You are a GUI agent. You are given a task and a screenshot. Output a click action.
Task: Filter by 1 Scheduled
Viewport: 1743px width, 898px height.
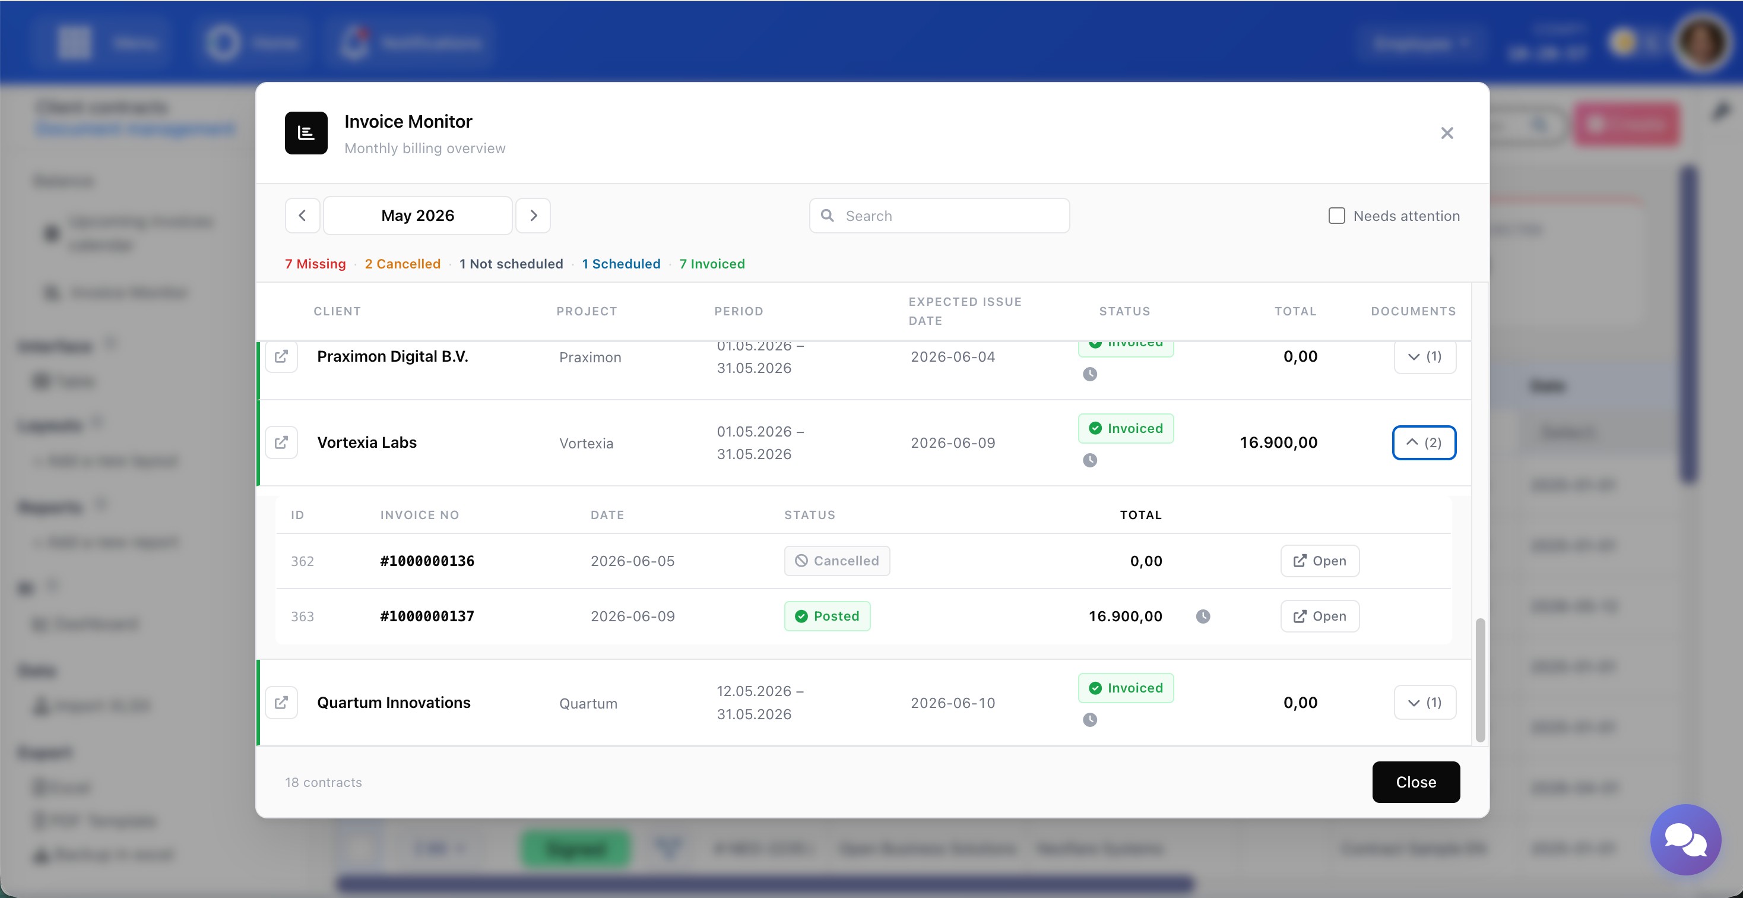point(621,264)
